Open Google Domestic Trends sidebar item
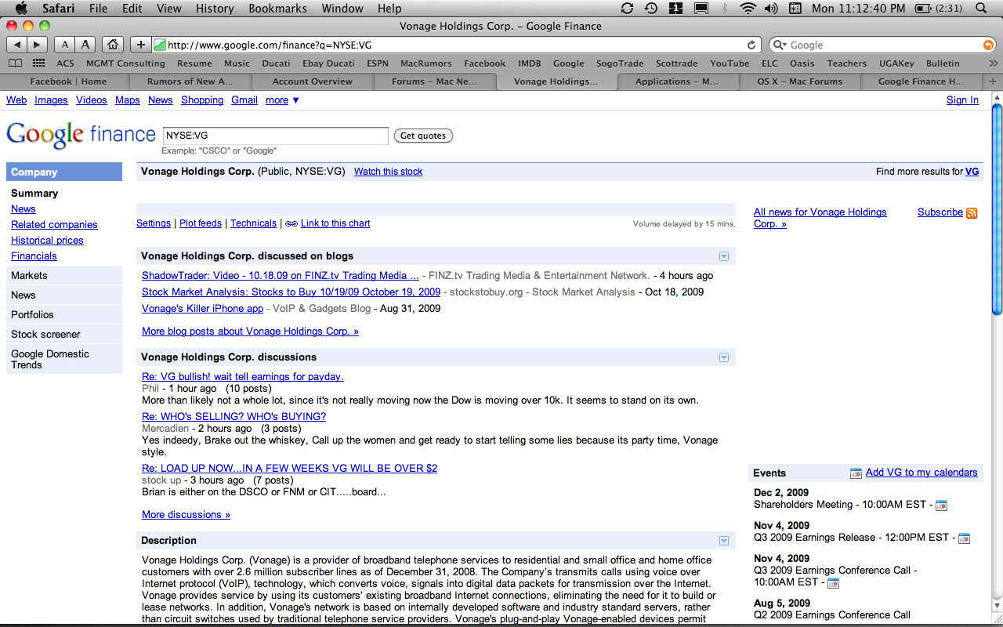This screenshot has height=627, width=1003. click(x=64, y=360)
